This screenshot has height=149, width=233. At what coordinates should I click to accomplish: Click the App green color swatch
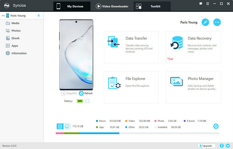[x=97, y=127]
